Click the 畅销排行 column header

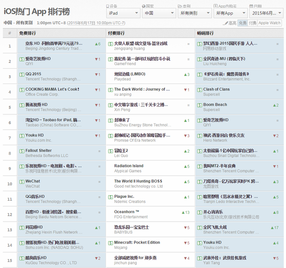tap(206, 33)
